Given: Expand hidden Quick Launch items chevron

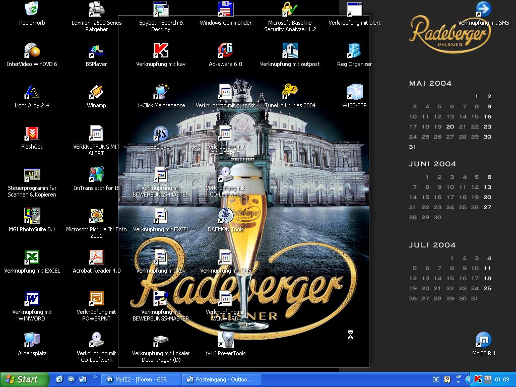Looking at the screenshot, I should click(95, 377).
